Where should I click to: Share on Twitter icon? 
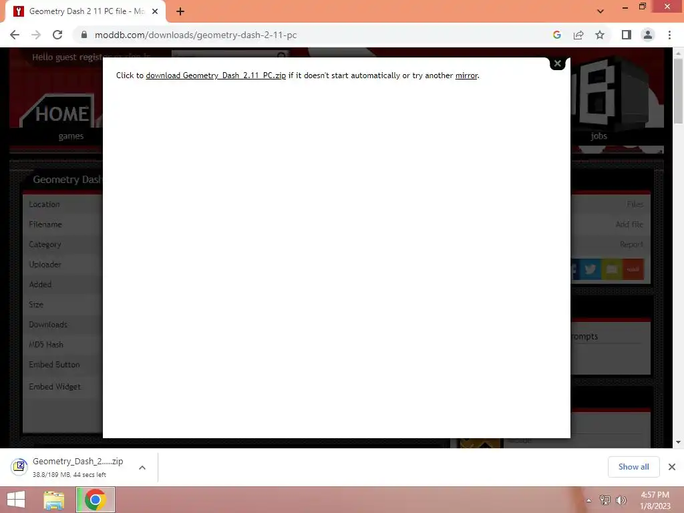coord(590,269)
